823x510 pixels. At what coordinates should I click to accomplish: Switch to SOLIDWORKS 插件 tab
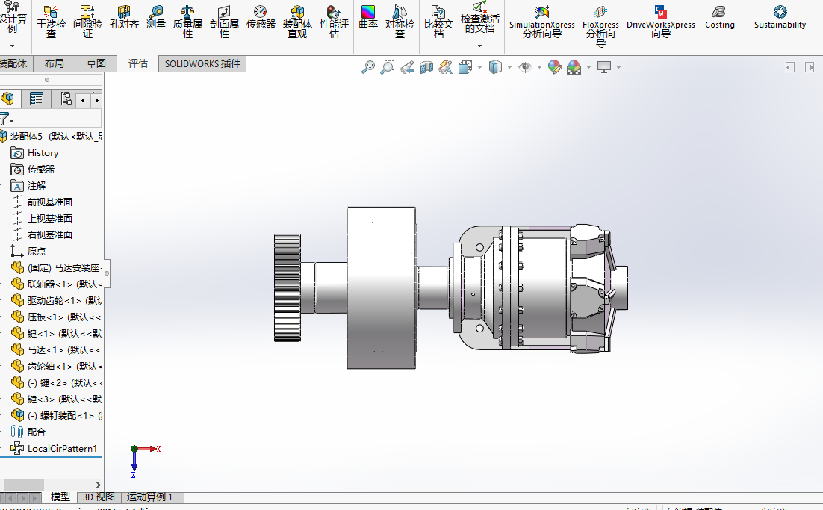202,63
